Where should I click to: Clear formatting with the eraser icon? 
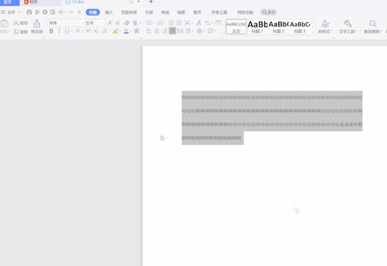click(x=126, y=23)
